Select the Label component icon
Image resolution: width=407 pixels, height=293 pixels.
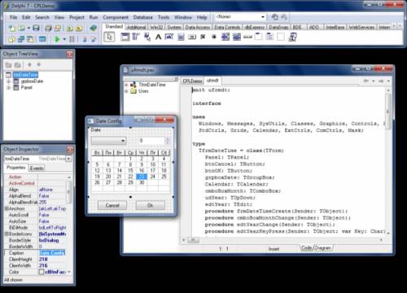159,37
